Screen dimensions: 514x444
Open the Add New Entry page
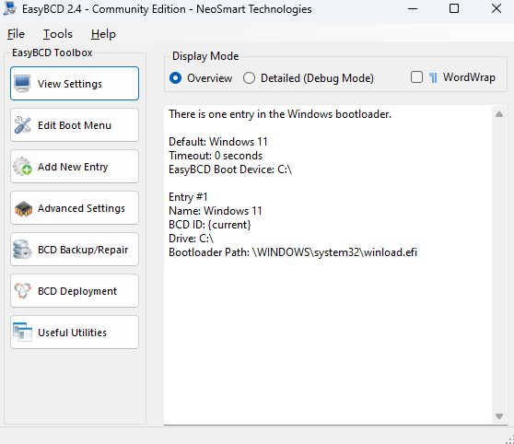tap(75, 166)
